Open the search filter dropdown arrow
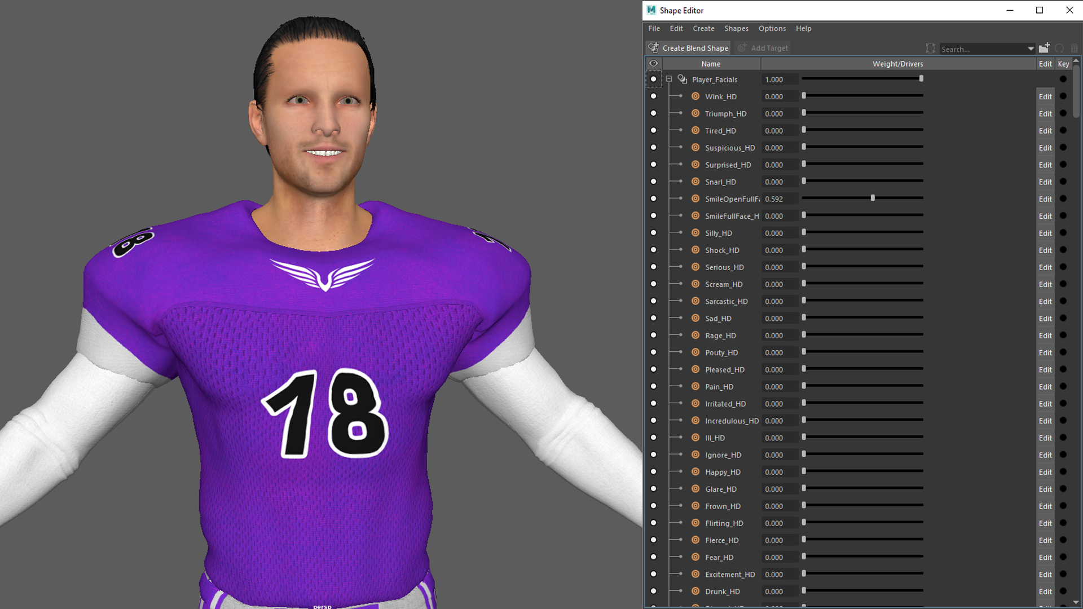The width and height of the screenshot is (1083, 609). coord(1031,49)
